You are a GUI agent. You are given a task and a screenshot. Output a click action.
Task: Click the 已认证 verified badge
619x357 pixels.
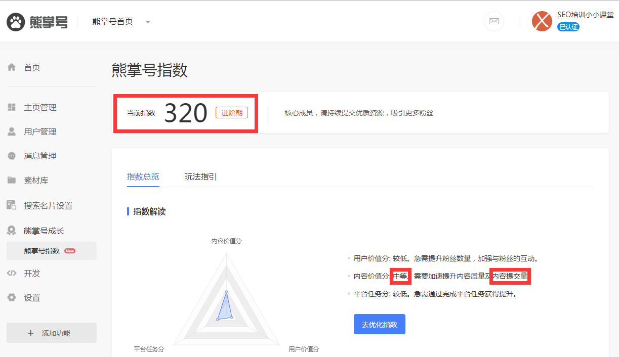point(568,27)
